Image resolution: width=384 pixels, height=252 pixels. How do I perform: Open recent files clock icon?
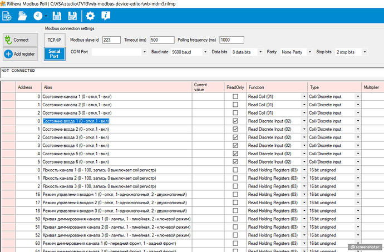(x=38, y=16)
